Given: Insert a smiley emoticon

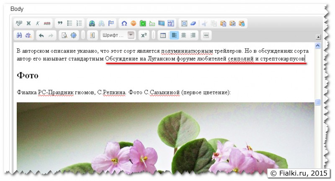Looking at the screenshot, I should (x=134, y=23).
